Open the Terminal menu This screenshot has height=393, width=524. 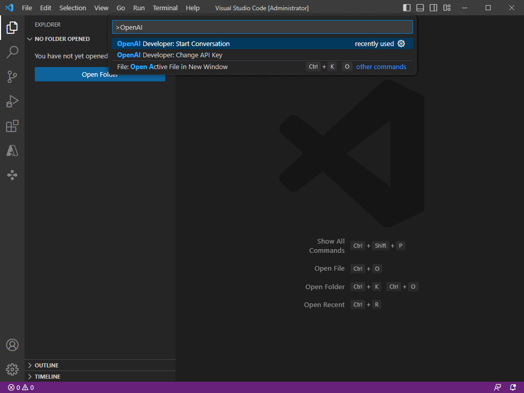pyautogui.click(x=165, y=8)
